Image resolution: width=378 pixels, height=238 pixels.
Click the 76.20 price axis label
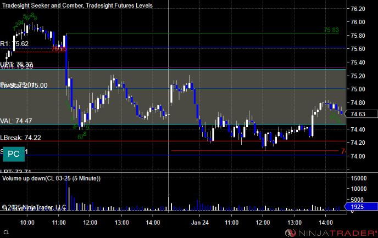[x=358, y=9]
